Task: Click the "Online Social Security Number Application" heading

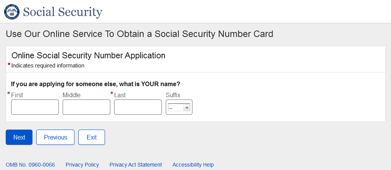Action: [x=88, y=56]
